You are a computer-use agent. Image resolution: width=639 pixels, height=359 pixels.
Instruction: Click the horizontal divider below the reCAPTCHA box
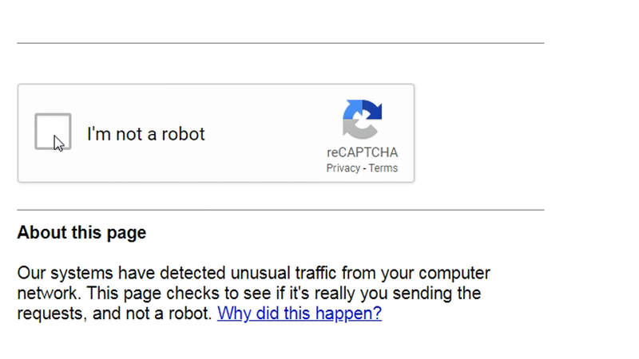click(280, 210)
